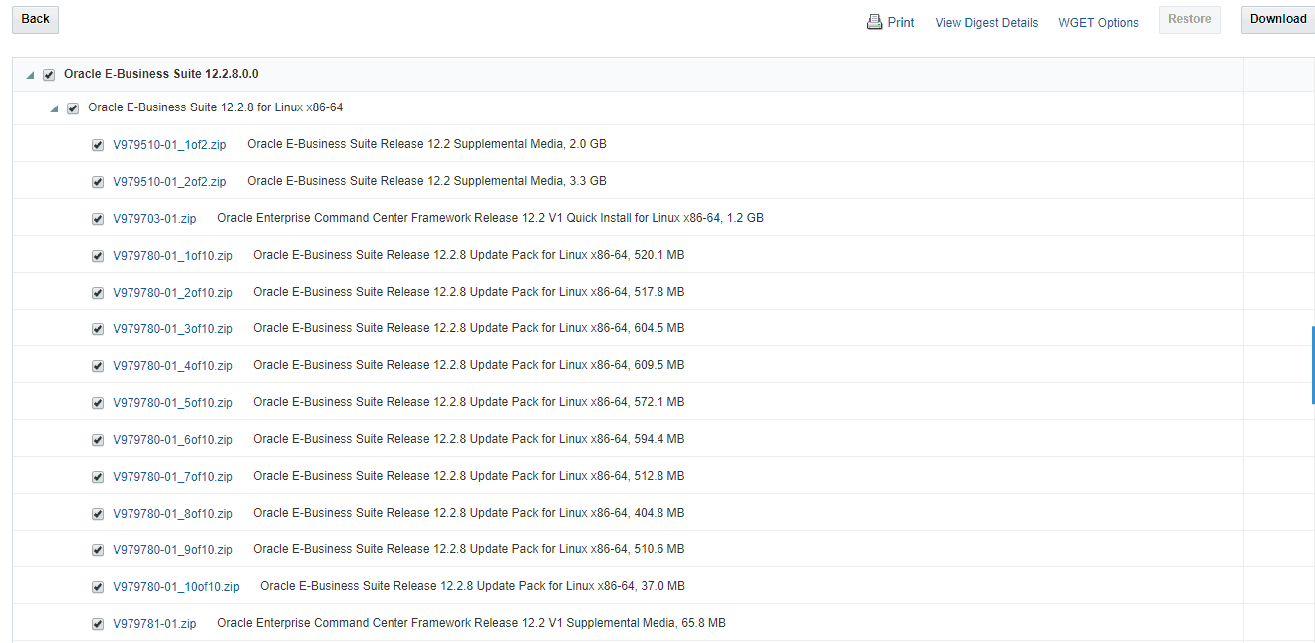The image size is (1315, 643).
Task: Open V979780-01_8of10.zip file link
Action: click(172, 514)
